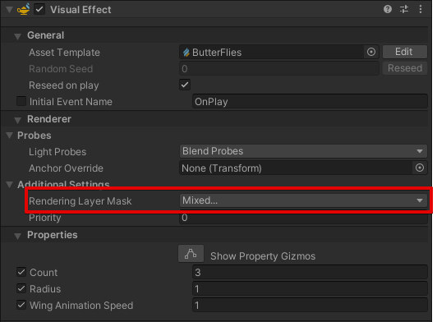This screenshot has width=437, height=322.
Task: Click the ButterFlies VFX asset icon
Action: [186, 52]
